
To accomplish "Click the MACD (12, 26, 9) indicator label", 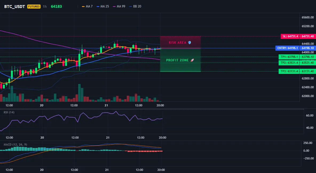I will 15,144.
